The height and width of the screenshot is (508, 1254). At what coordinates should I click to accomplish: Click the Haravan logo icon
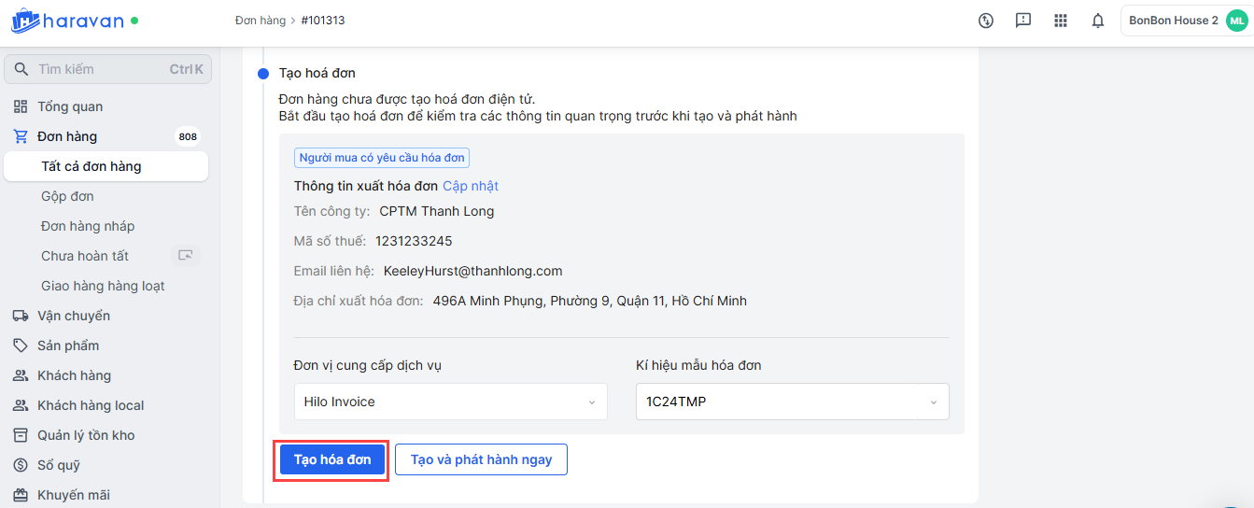[26, 20]
